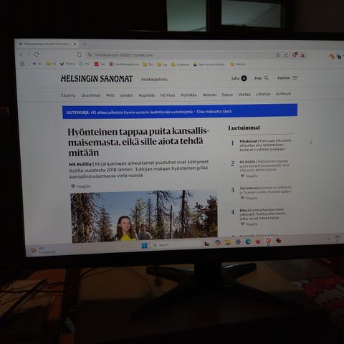Open the W bookmark in the bookmarks bar

(x=67, y=64)
